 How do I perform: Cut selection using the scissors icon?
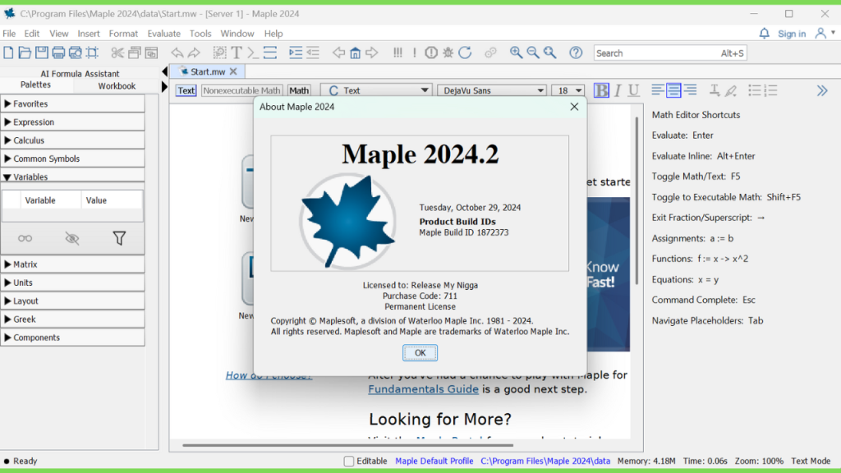pyautogui.click(x=117, y=53)
